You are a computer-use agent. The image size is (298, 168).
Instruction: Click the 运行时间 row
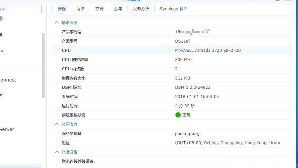(x=172, y=106)
